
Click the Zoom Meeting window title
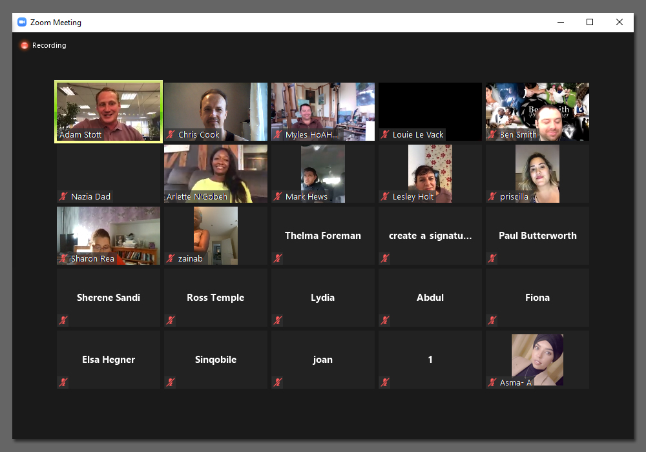(56, 22)
